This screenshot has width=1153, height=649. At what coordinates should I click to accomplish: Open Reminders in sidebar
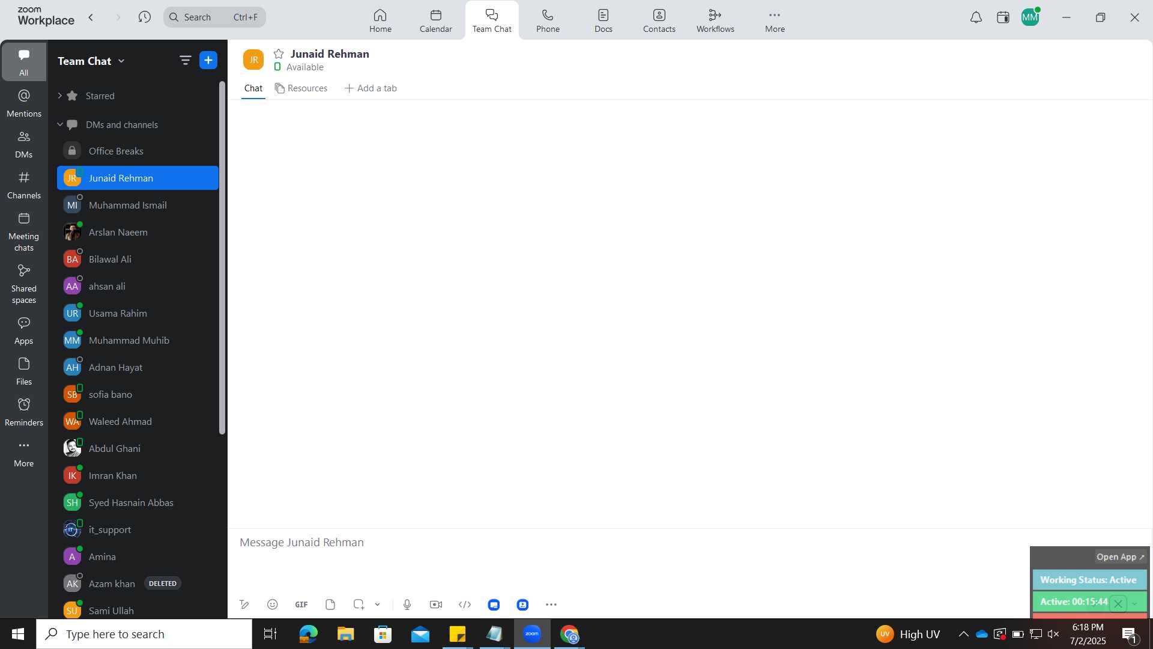pos(23,412)
